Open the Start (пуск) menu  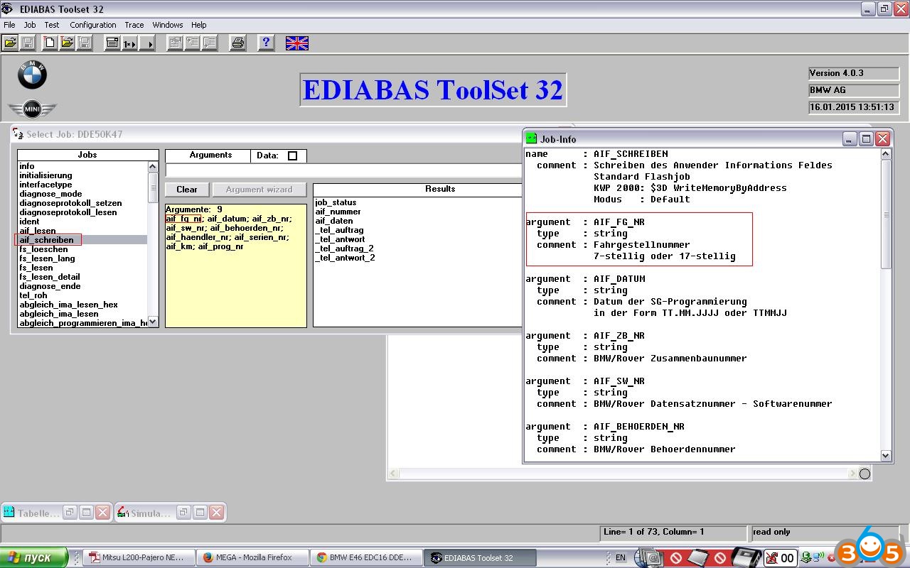point(34,557)
